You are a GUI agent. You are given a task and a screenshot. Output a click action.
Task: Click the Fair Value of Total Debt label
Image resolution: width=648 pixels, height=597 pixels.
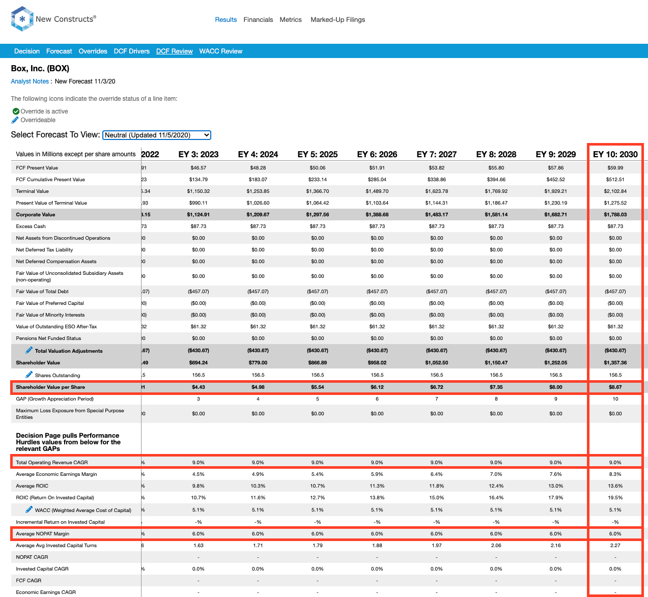[x=42, y=292]
